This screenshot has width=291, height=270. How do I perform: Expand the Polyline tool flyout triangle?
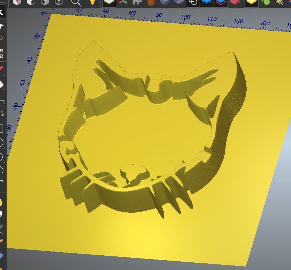[4, 75]
